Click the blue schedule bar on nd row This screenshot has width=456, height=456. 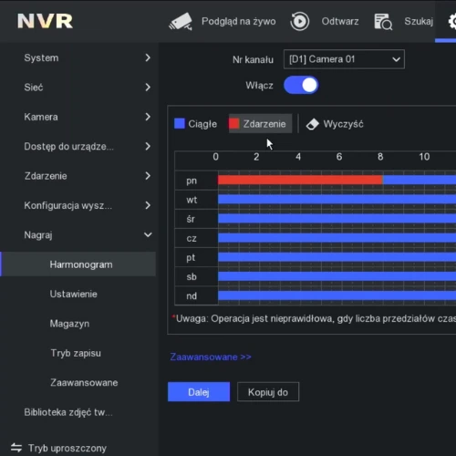pos(337,295)
